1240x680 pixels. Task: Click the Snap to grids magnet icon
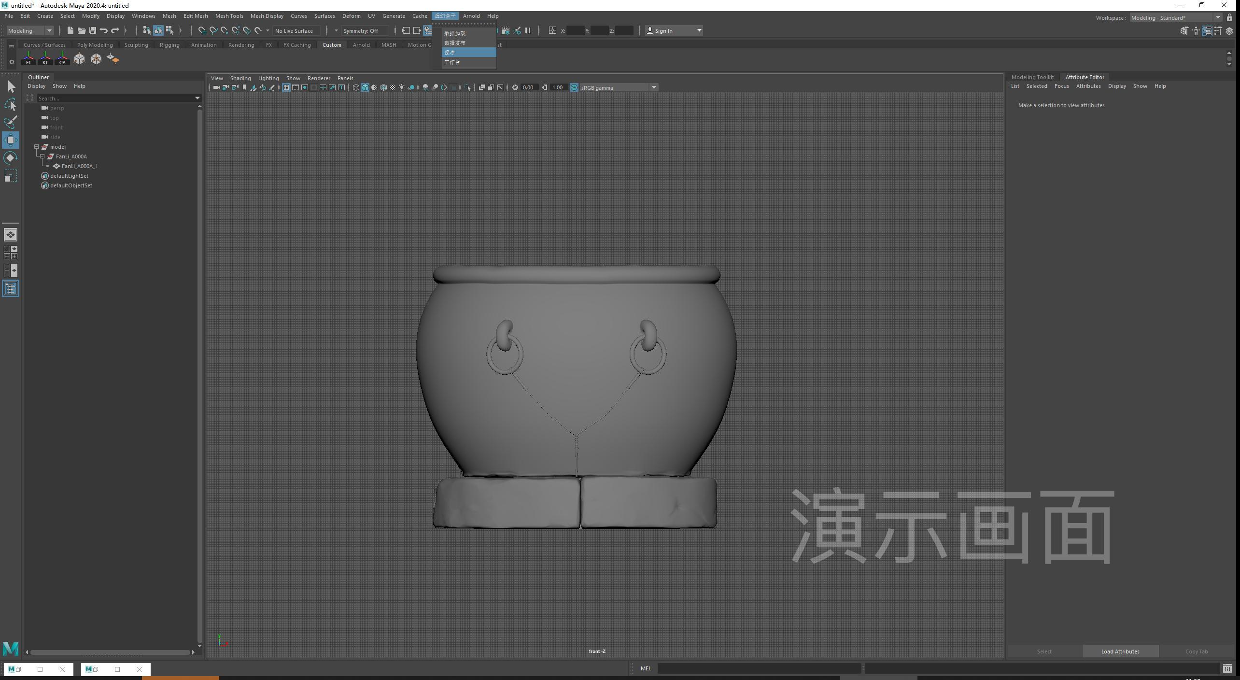point(202,30)
